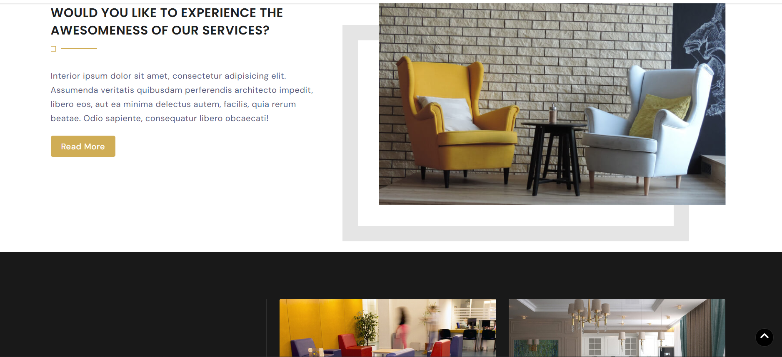This screenshot has width=782, height=357.
Task: Click the "Interior ipsum dolor" paragraph text
Action: [x=182, y=97]
